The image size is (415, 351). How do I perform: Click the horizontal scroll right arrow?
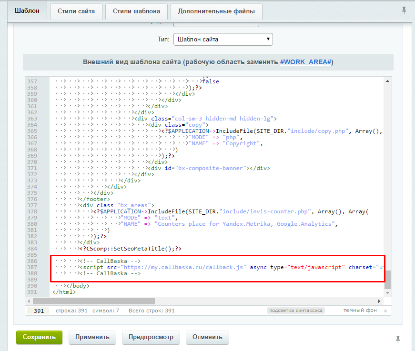click(379, 301)
